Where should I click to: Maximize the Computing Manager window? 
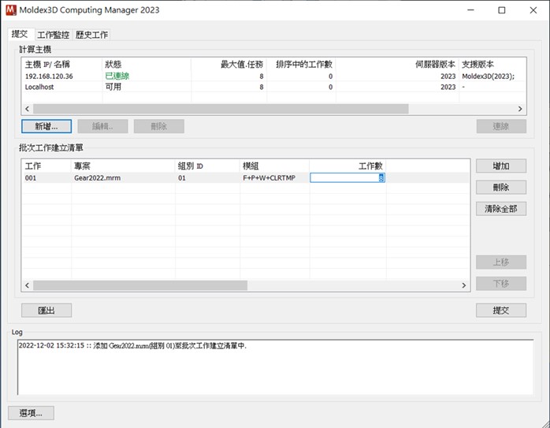502,10
